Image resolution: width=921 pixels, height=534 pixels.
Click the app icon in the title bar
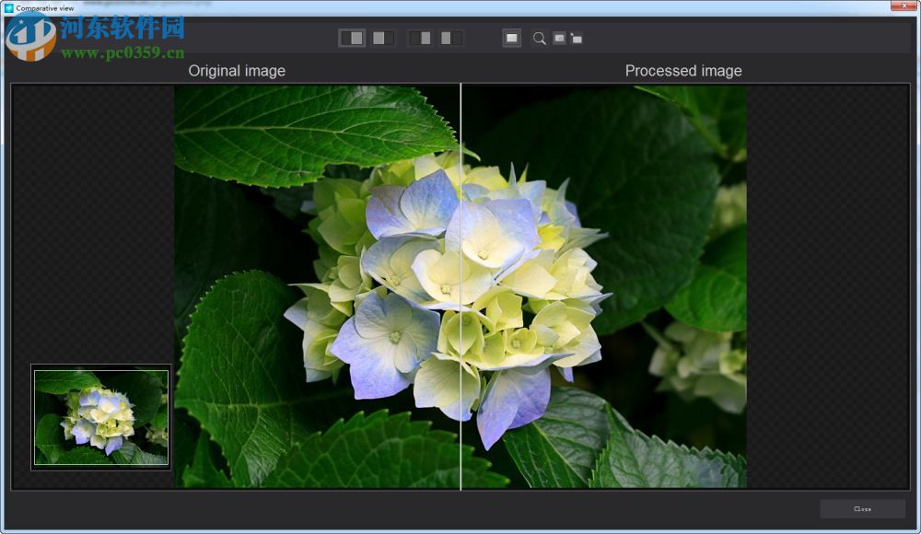8,7
